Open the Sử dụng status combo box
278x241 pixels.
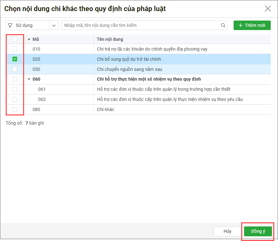[x=32, y=25]
